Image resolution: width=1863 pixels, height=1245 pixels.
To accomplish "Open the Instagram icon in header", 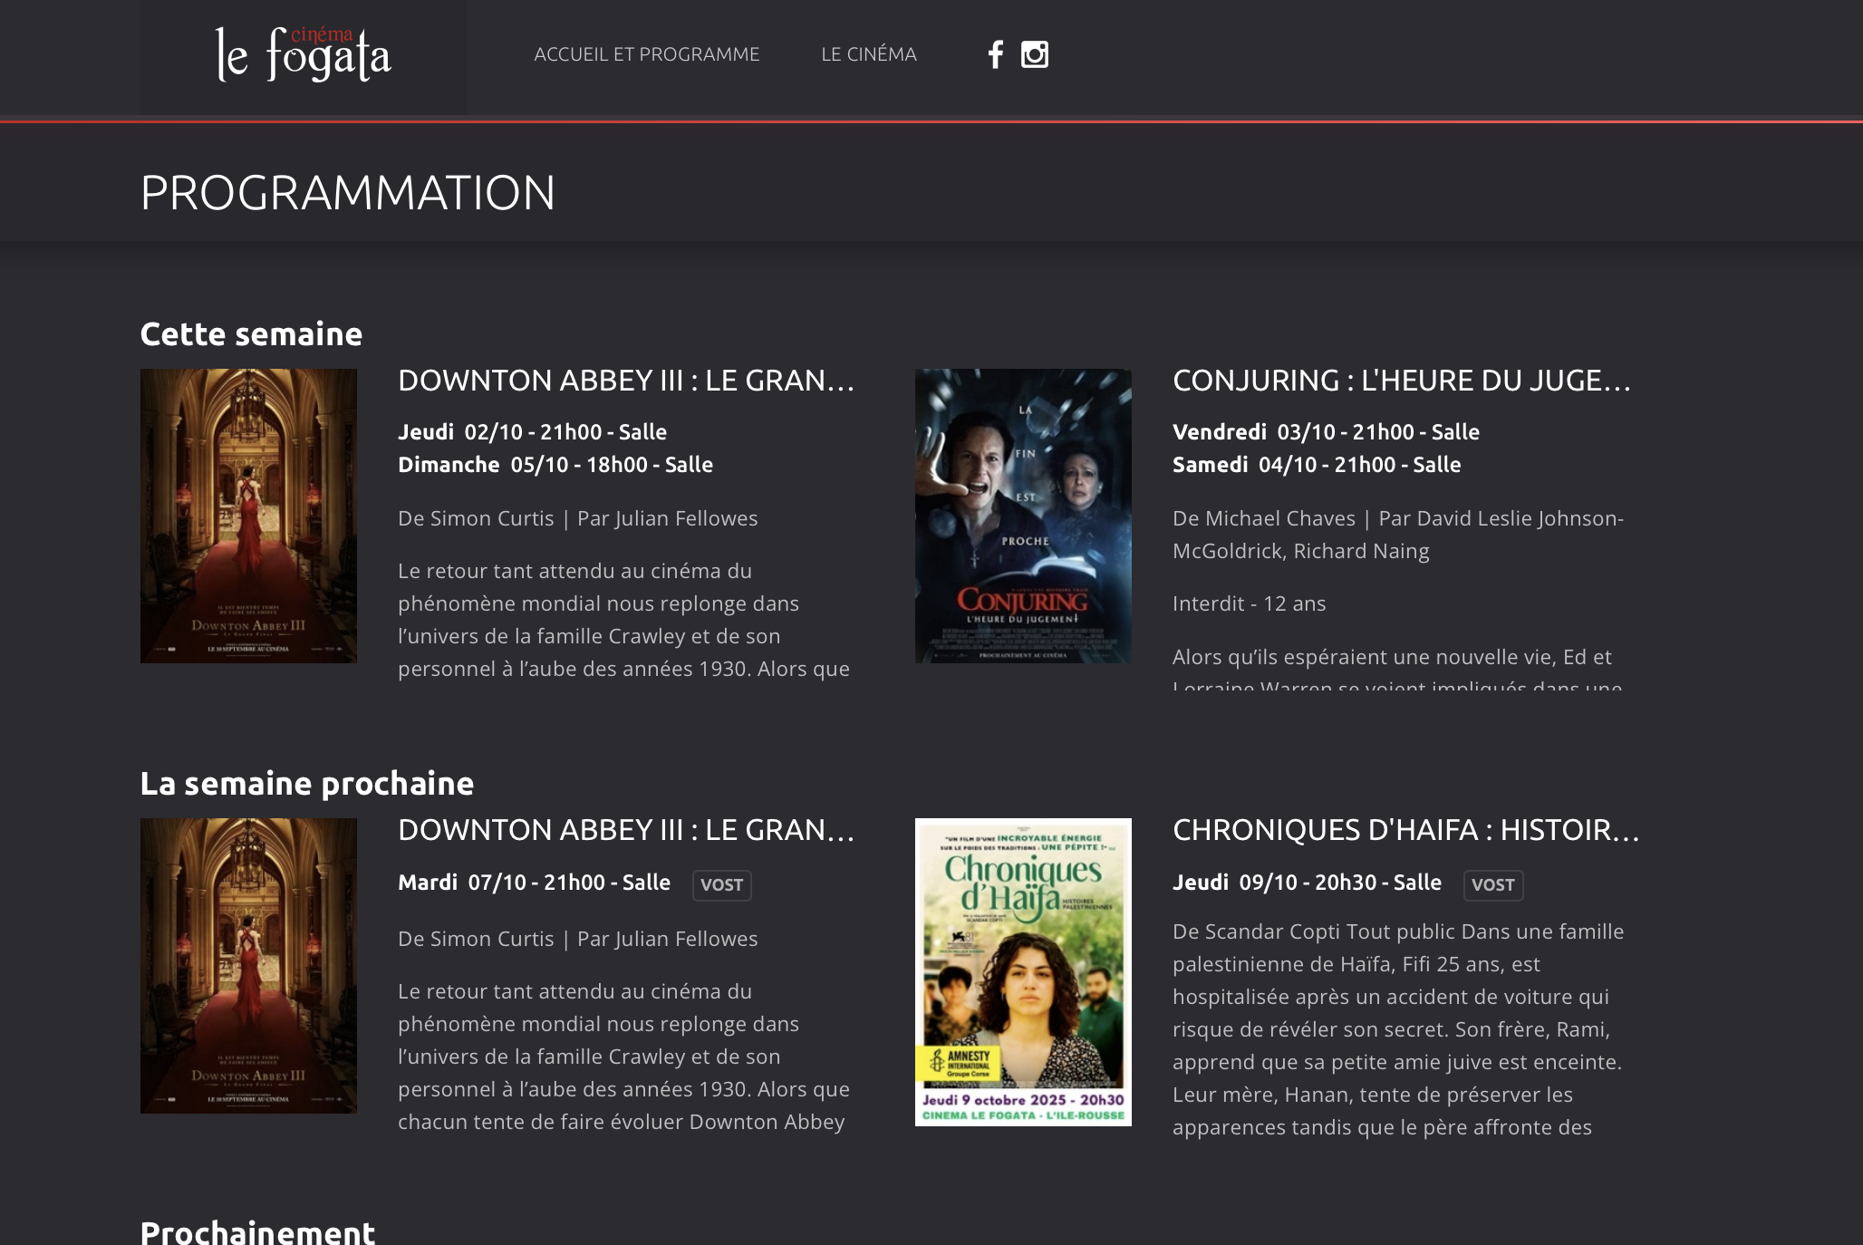I will point(1034,54).
